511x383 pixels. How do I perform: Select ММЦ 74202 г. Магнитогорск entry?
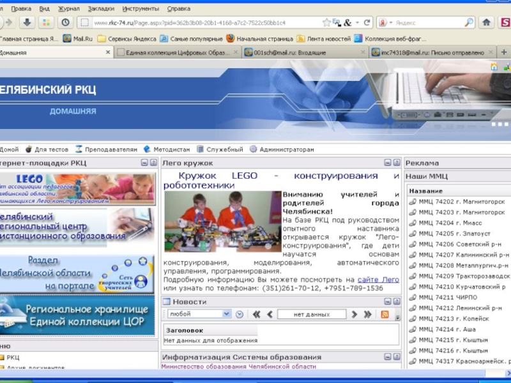click(x=457, y=202)
